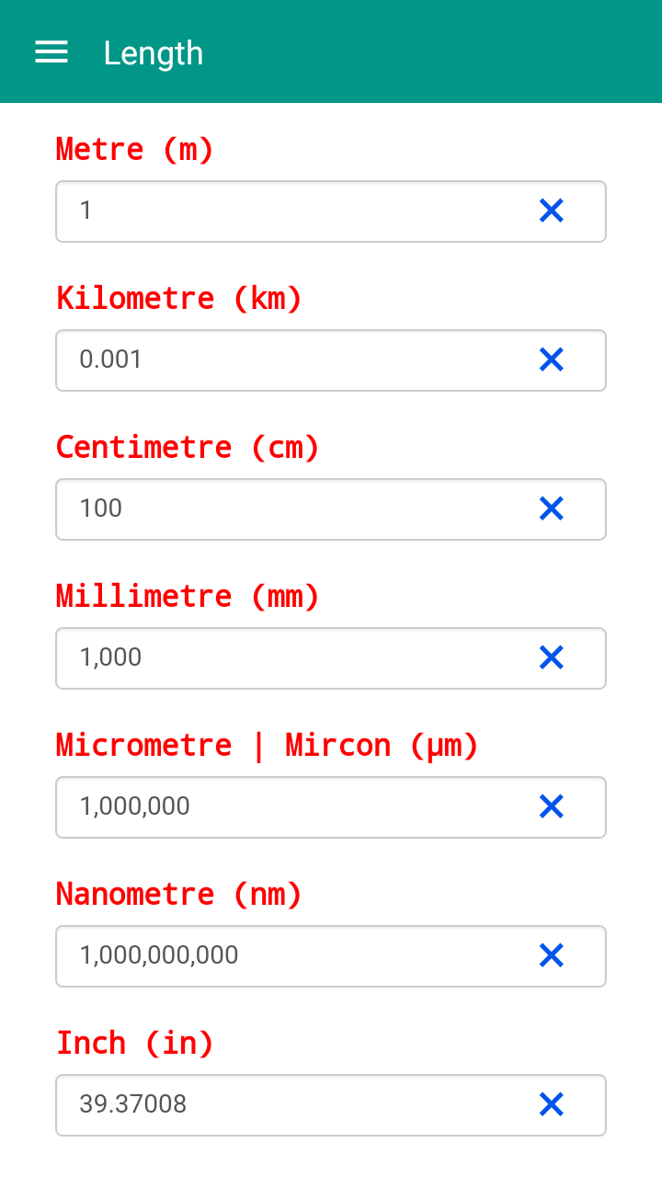Open the hamburger navigation menu
The width and height of the screenshot is (662, 1177).
(51, 52)
